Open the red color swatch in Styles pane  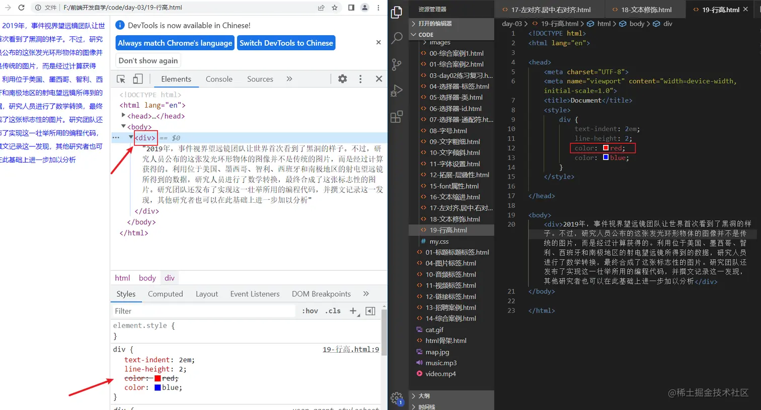(x=158, y=378)
